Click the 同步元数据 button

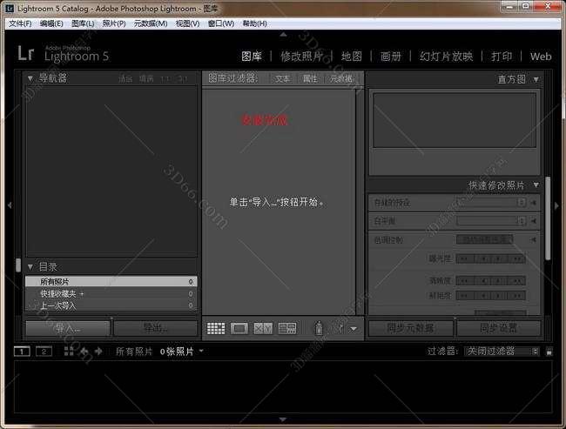[410, 328]
